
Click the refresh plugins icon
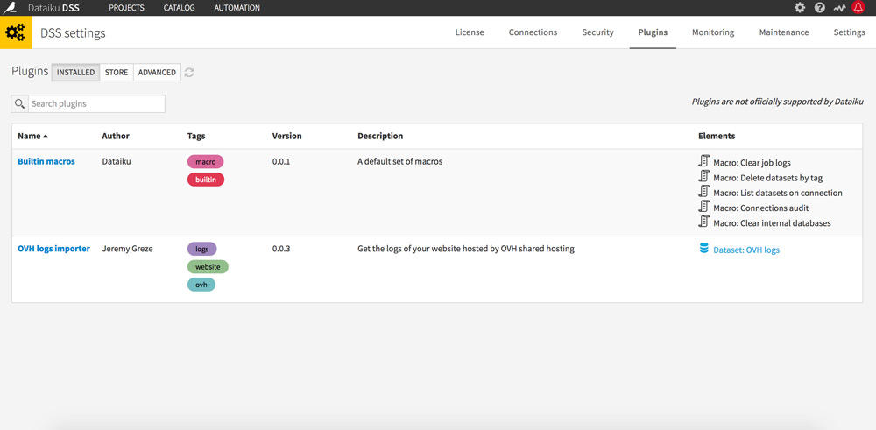[189, 72]
